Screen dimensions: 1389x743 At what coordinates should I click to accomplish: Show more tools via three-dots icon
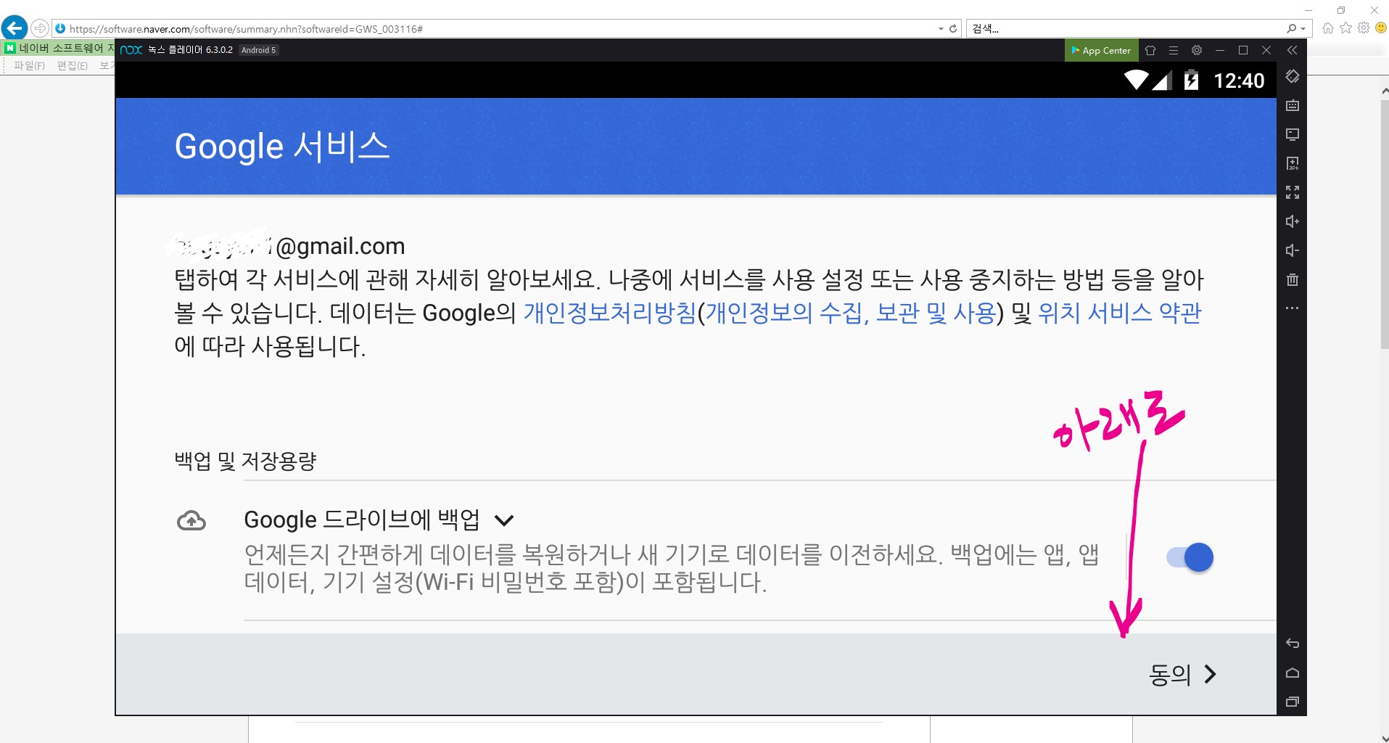[1293, 308]
